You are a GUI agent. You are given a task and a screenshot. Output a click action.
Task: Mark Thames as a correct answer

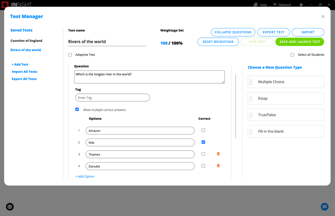(x=203, y=154)
